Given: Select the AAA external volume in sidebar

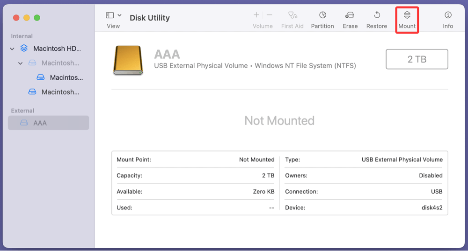Looking at the screenshot, I should pyautogui.click(x=48, y=123).
